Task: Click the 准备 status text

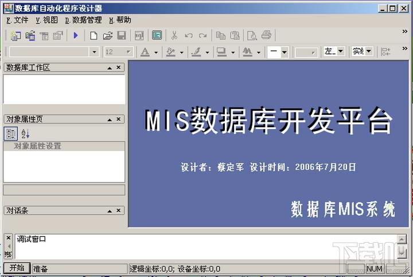Action: (x=40, y=269)
